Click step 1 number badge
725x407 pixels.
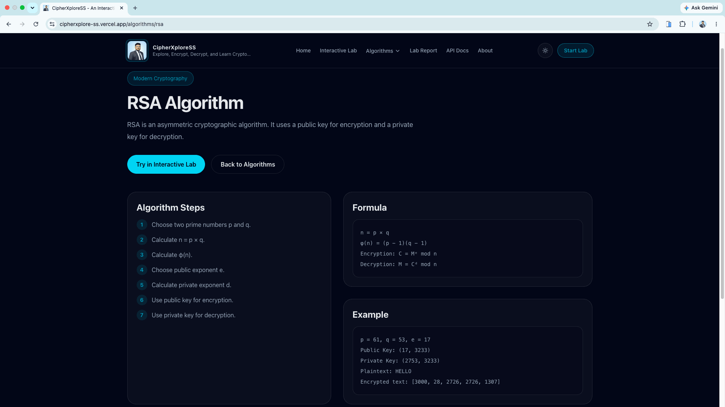click(x=142, y=225)
